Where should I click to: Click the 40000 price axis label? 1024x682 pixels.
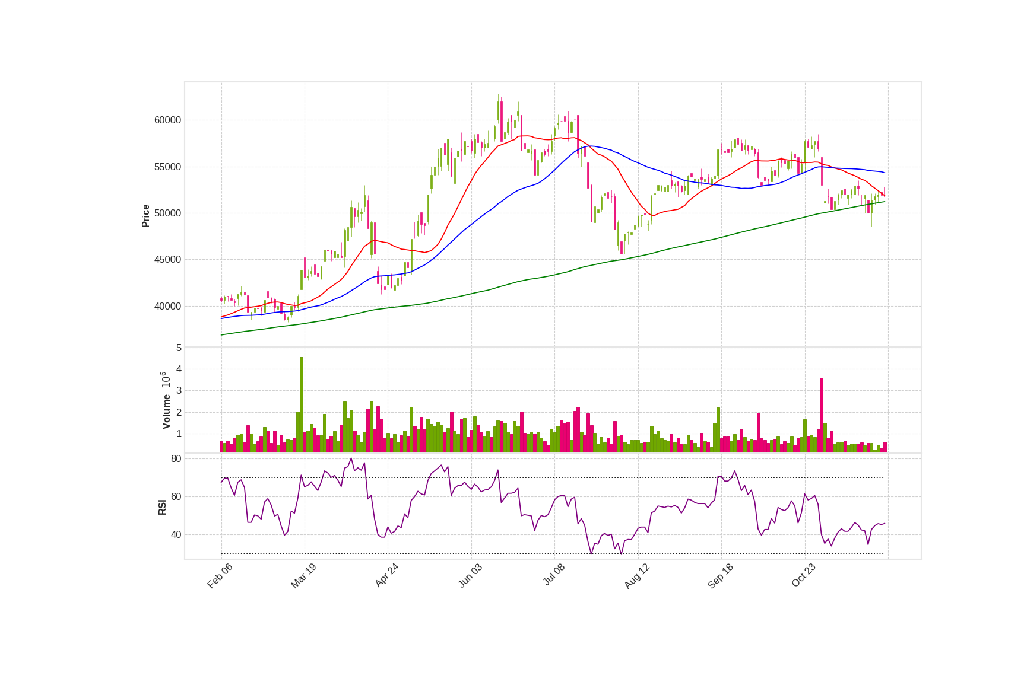167,307
